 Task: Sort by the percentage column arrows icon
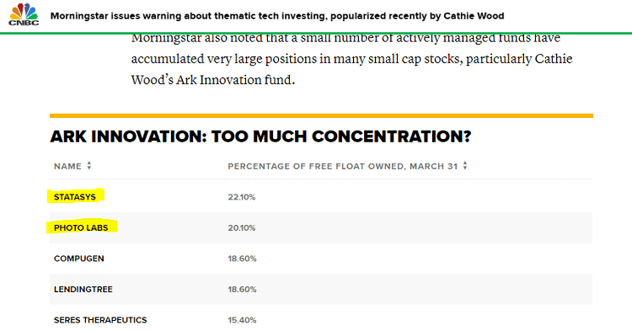pyautogui.click(x=465, y=165)
